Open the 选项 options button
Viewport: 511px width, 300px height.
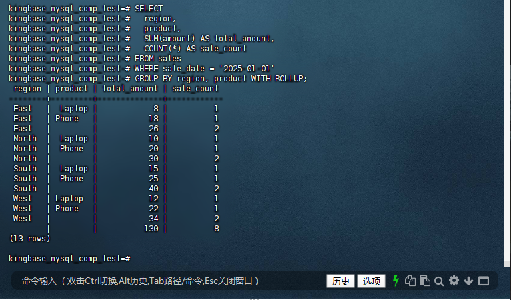tap(371, 281)
